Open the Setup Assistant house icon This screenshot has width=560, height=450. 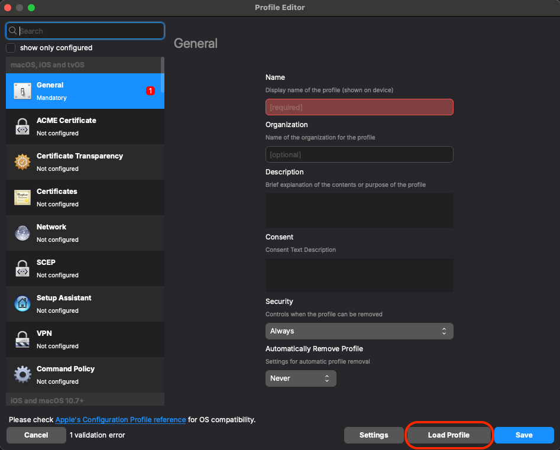(22, 304)
